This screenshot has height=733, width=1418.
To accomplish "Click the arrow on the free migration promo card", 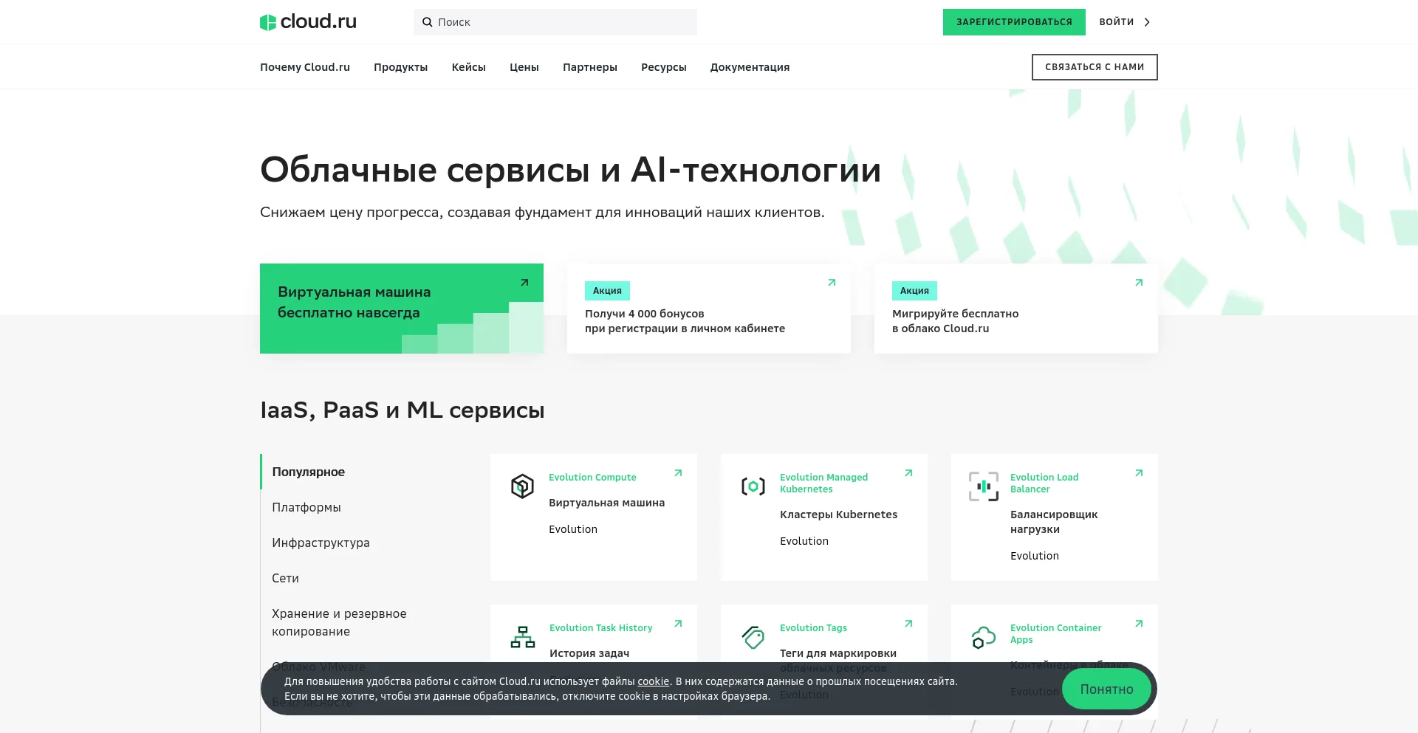I will 1139,282.
